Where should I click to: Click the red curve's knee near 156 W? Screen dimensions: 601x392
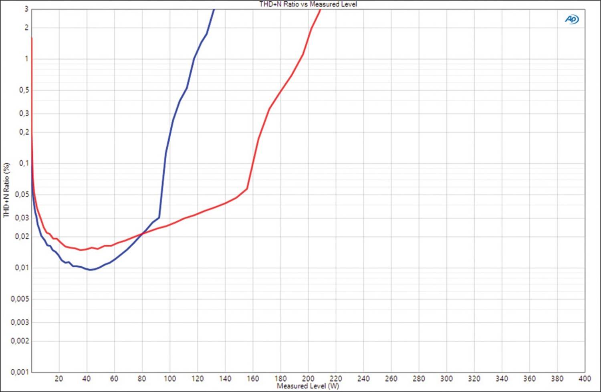click(x=247, y=189)
